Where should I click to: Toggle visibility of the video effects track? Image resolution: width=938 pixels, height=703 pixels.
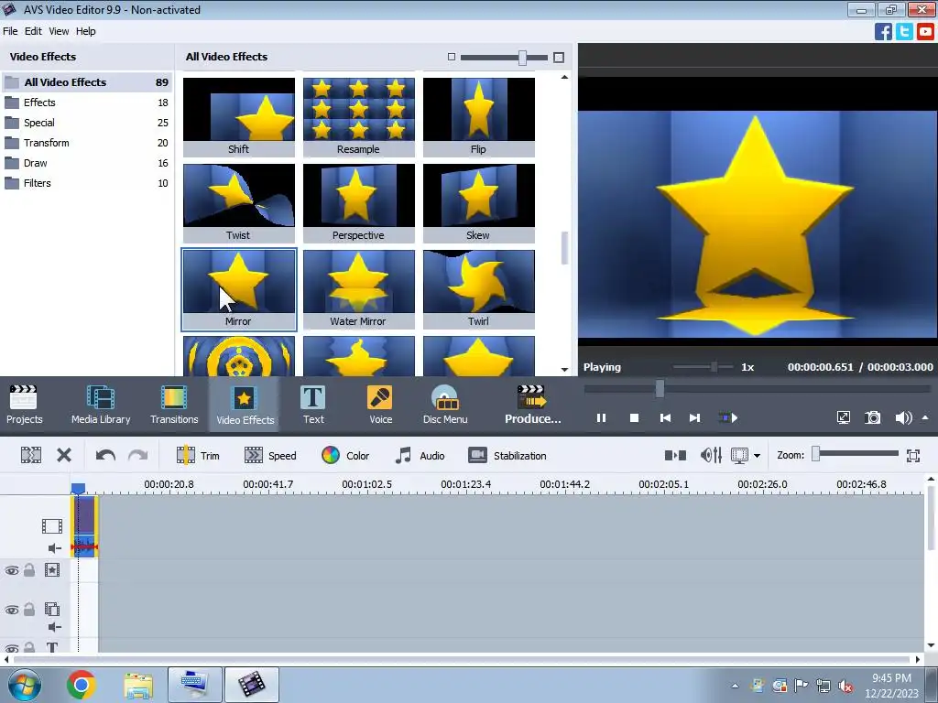click(11, 570)
